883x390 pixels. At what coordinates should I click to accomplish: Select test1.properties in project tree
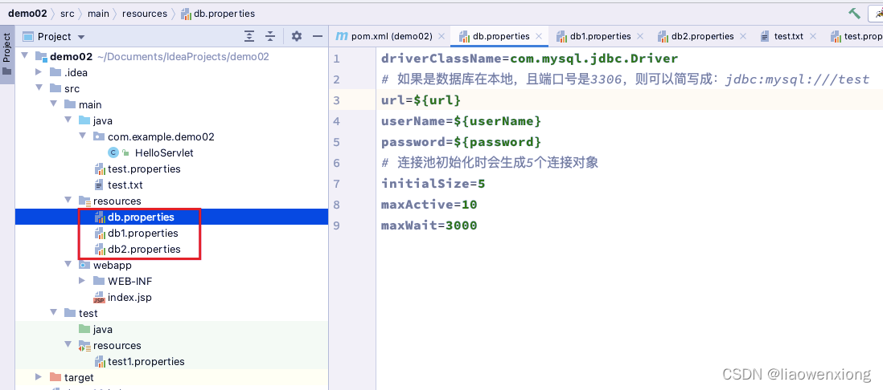[x=146, y=361]
